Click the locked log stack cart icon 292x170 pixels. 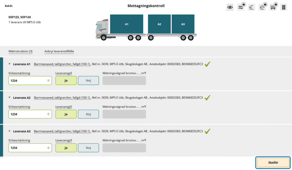[273, 7]
